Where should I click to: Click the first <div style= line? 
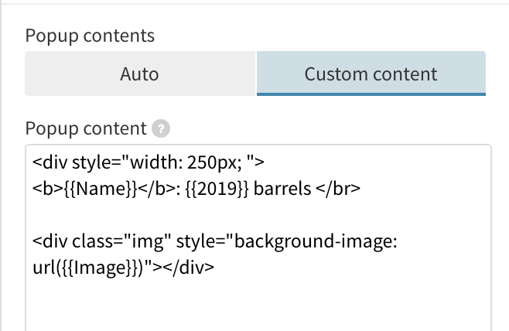149,162
